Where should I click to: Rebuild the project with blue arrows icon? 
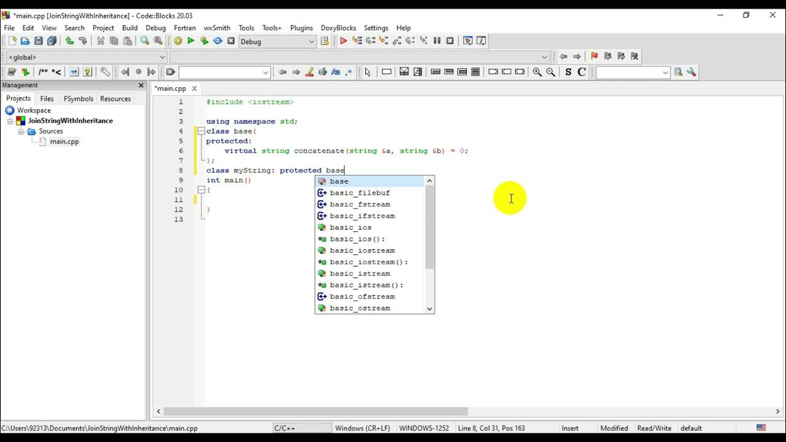tap(218, 41)
